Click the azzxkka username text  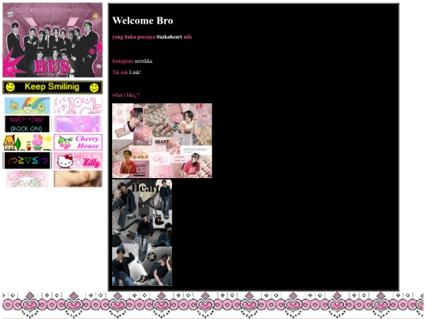144,61
